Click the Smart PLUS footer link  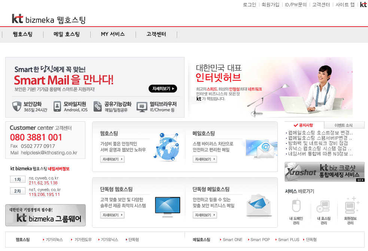(x=289, y=239)
